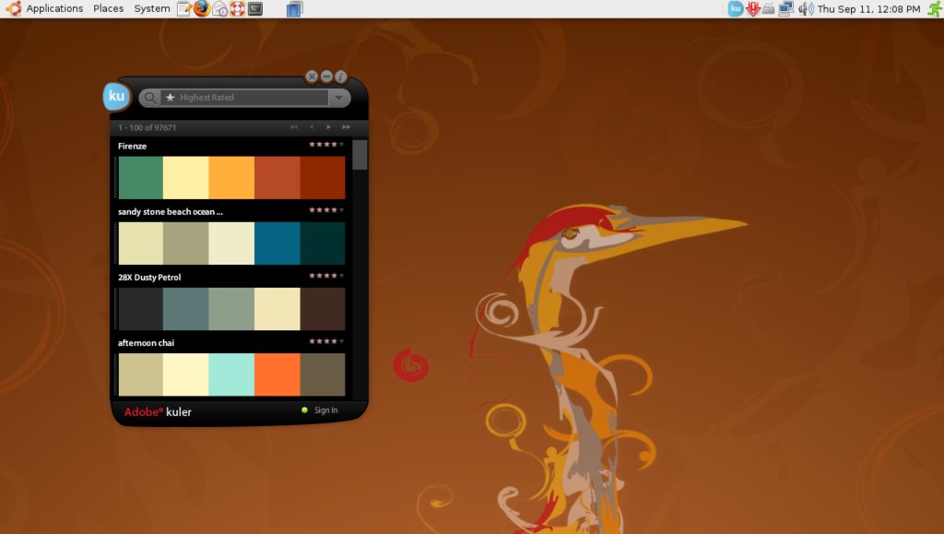Screen dimensions: 944x534
Task: Pick the khaki swatch in sandy stone beach
Action: 186,243
